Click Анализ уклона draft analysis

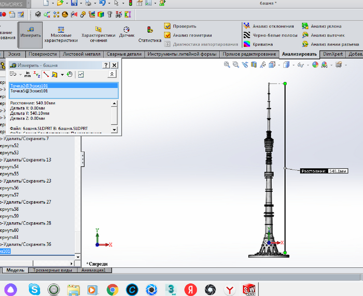pyautogui.click(x=305, y=26)
